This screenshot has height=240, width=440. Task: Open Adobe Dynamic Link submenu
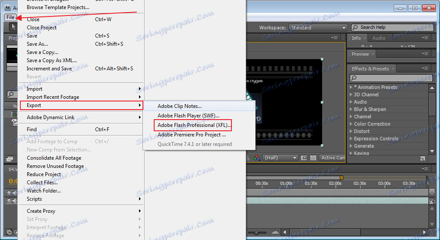[x=81, y=117]
